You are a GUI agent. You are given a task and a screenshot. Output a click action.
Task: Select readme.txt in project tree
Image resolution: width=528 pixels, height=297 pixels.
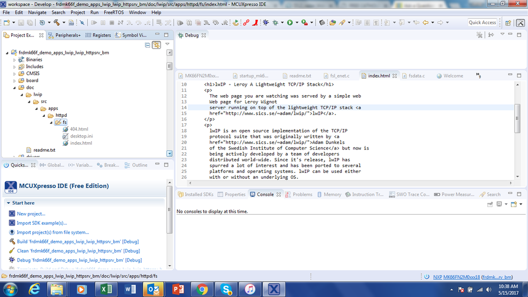coord(44,150)
